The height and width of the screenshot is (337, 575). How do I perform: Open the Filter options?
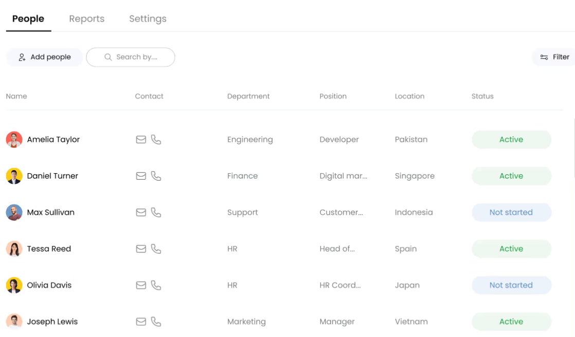tap(554, 57)
